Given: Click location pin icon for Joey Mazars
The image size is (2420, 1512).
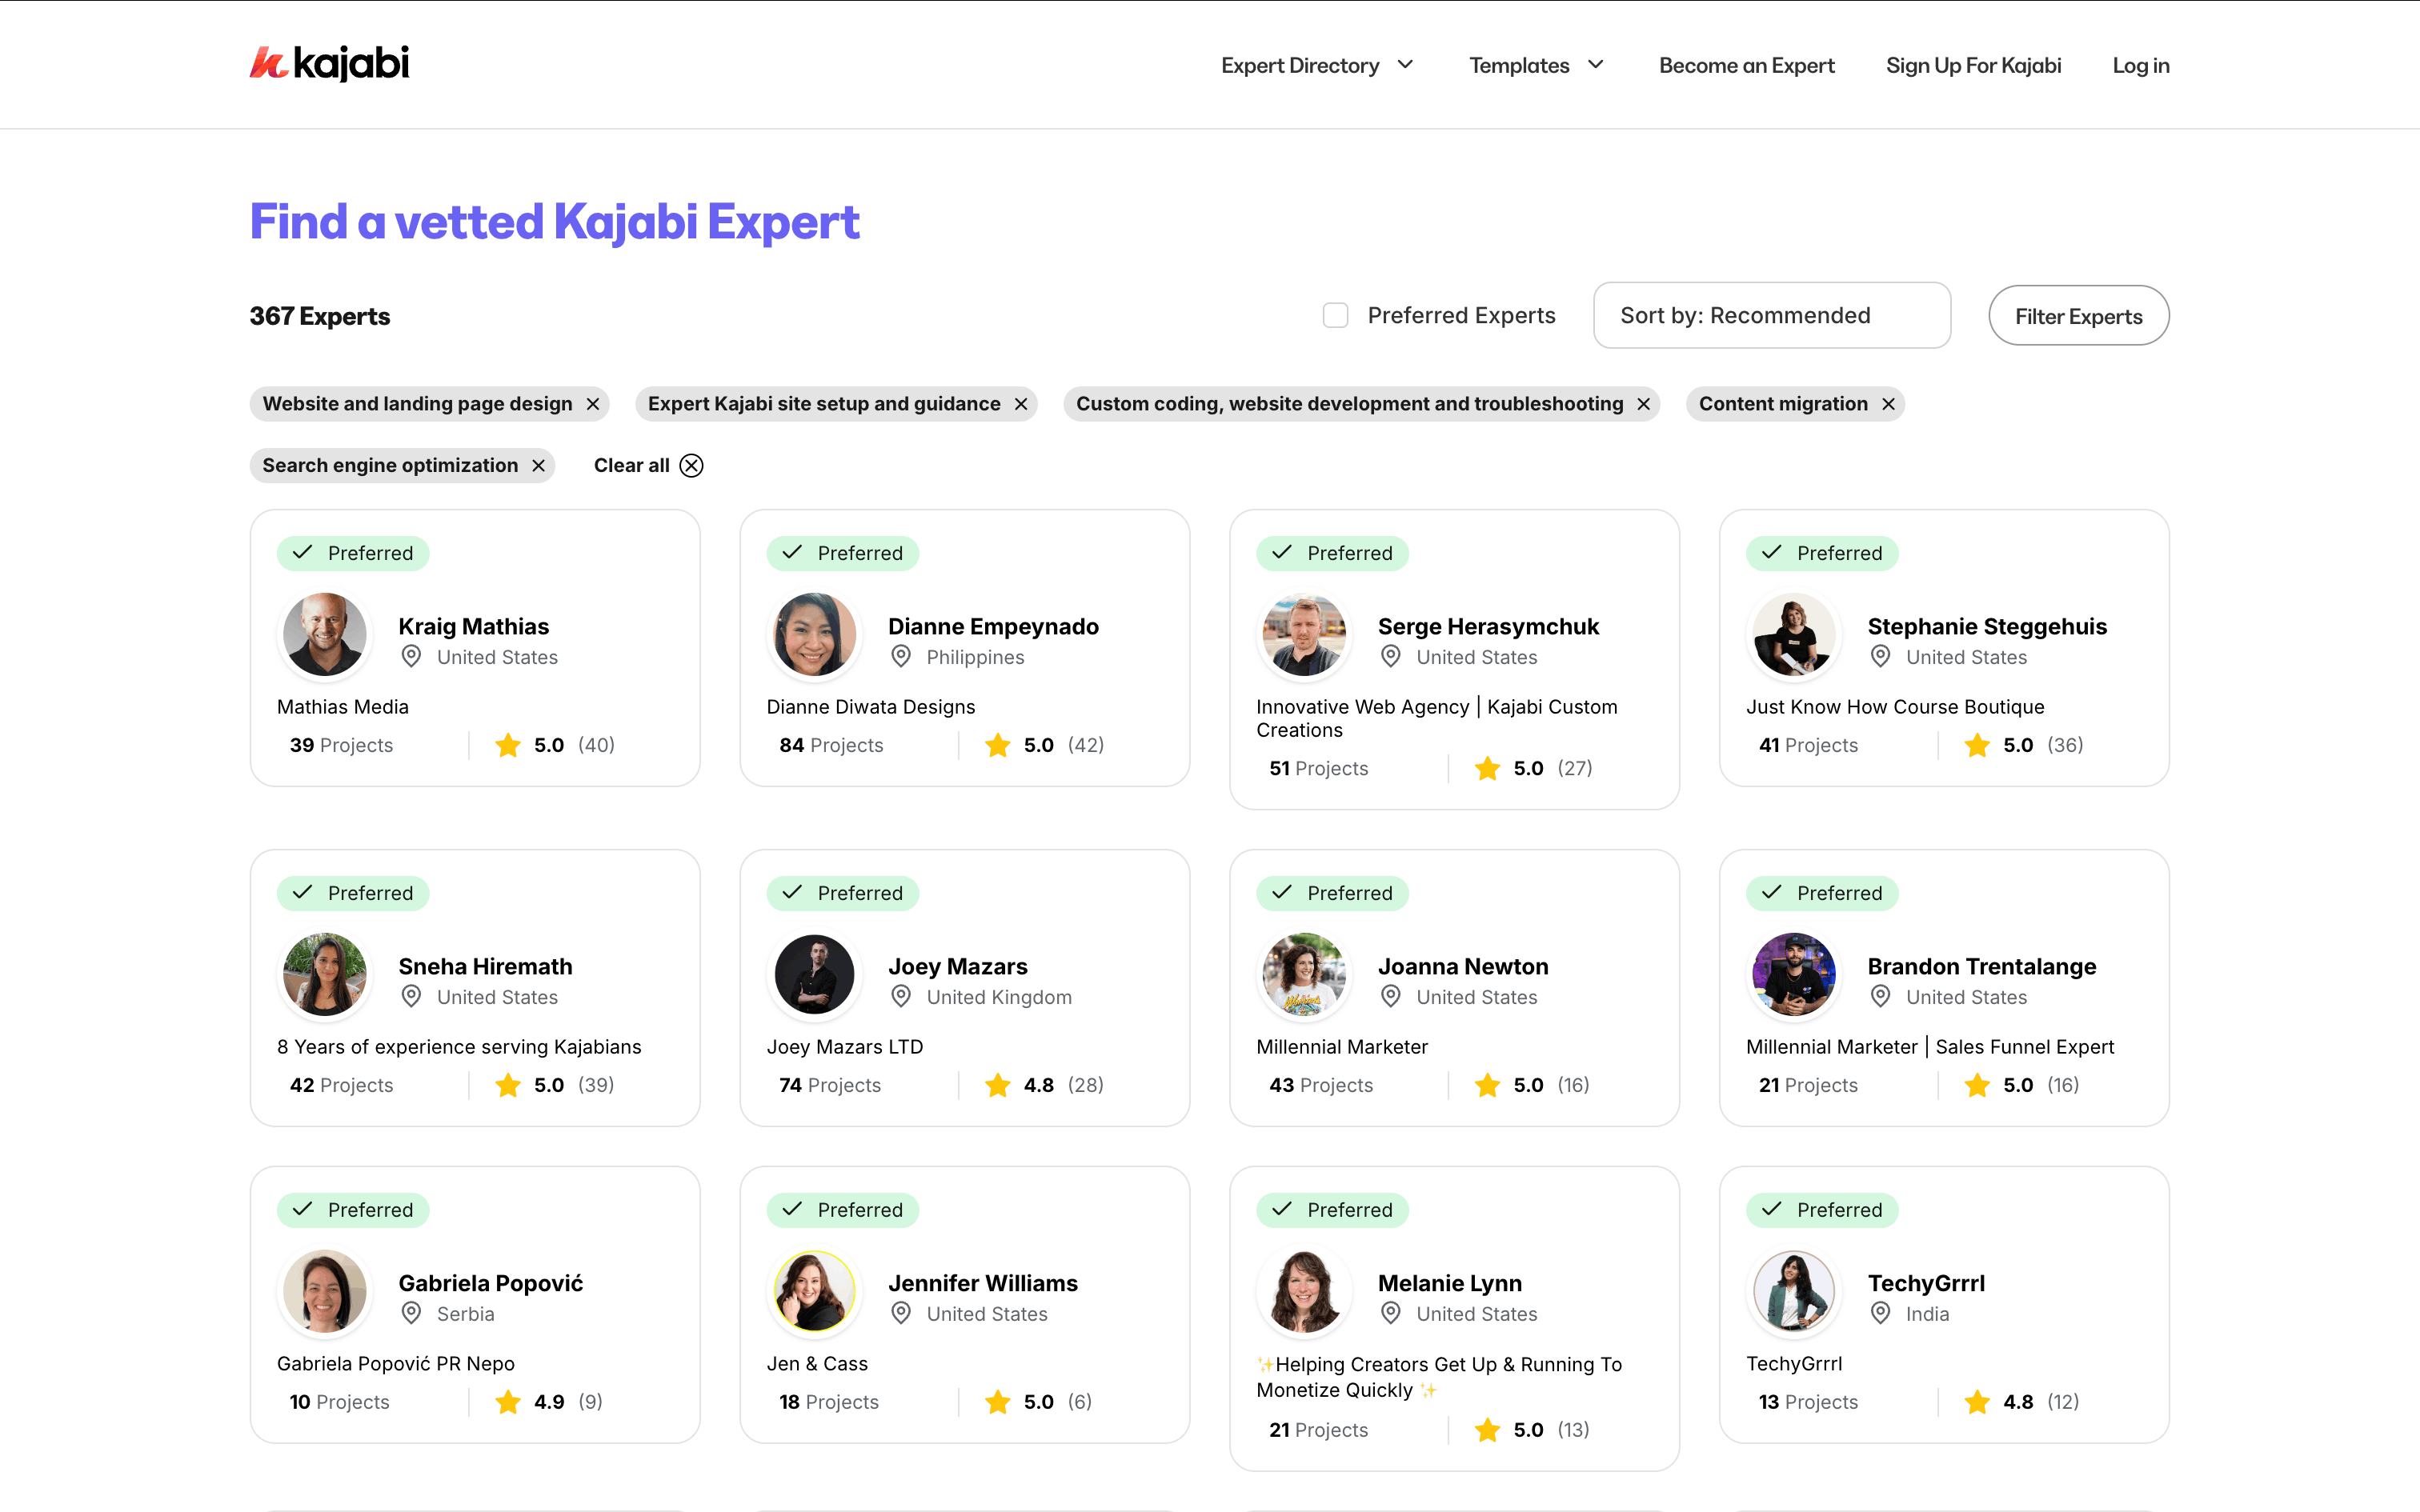Looking at the screenshot, I should click(901, 996).
